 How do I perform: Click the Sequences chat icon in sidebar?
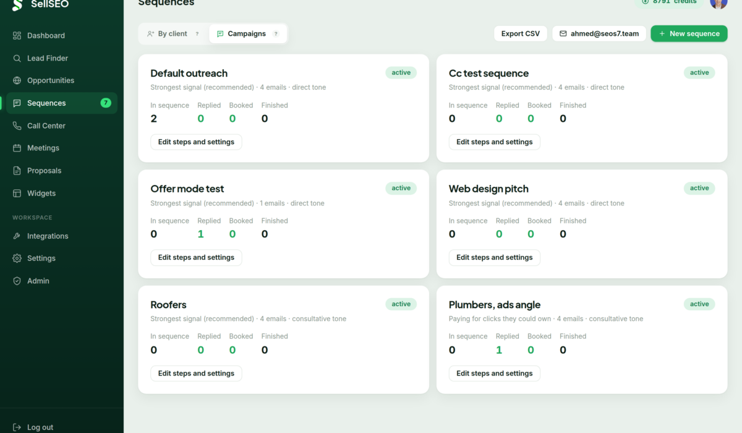17,103
